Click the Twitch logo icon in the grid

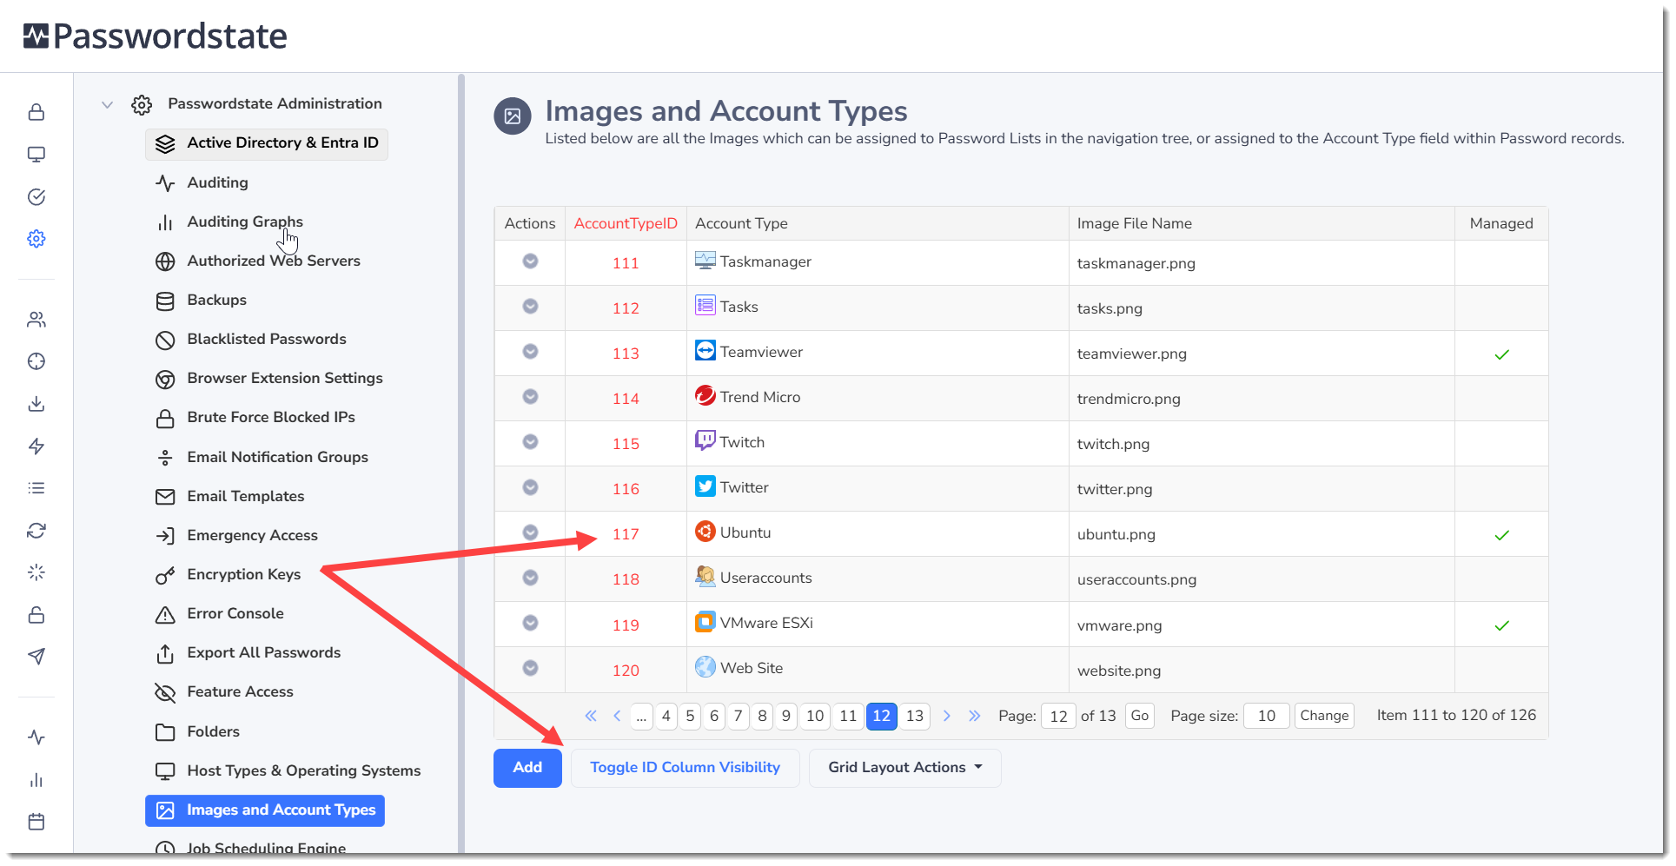(706, 441)
